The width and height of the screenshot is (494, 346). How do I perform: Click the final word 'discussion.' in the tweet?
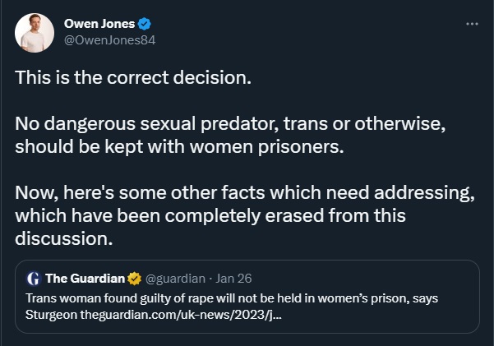[x=63, y=238]
